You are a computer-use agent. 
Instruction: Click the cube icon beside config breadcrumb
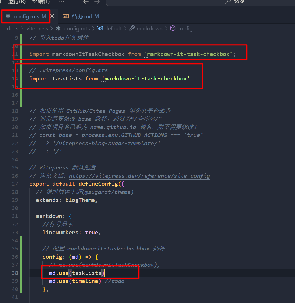(173, 28)
